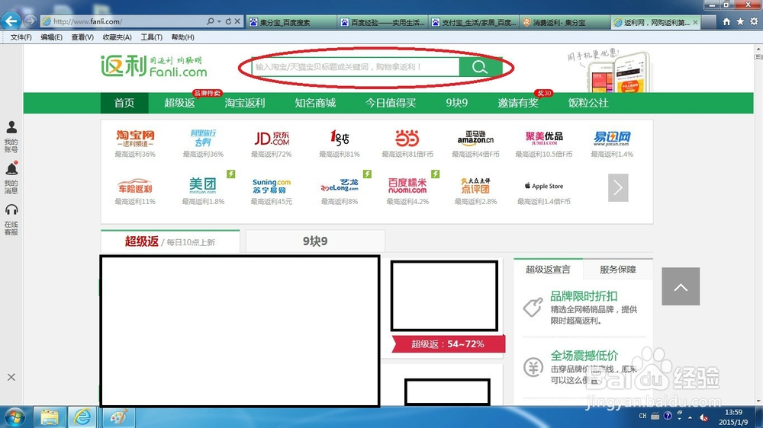Open the 文件(F) menu
This screenshot has width=763, height=428.
click(x=21, y=37)
